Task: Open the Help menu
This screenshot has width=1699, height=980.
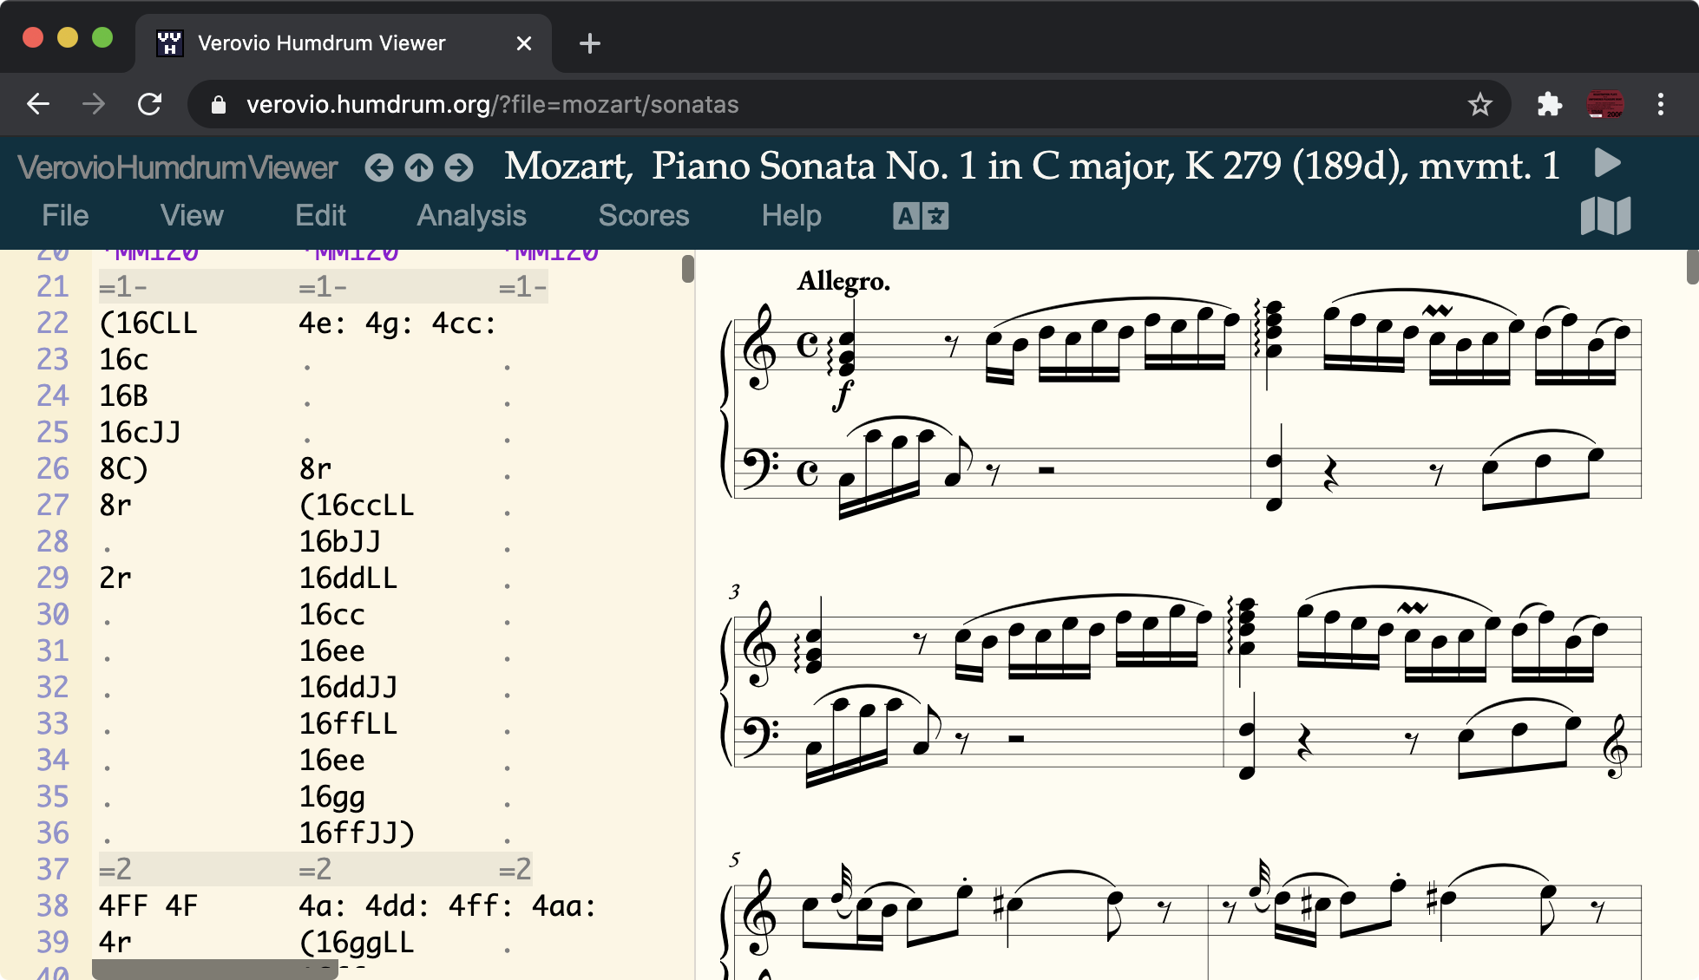Action: (x=790, y=216)
